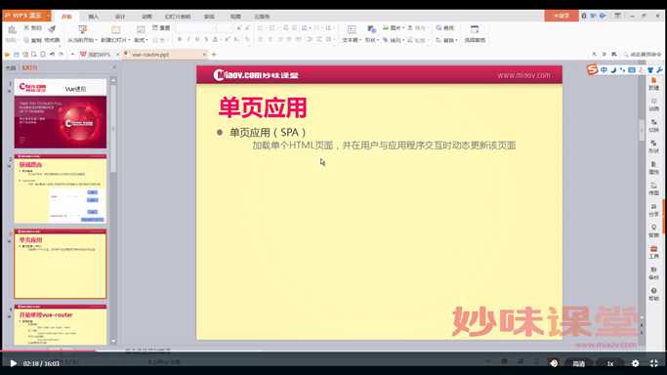Click the 重置 reset button
The image size is (667, 375).
(162, 27)
